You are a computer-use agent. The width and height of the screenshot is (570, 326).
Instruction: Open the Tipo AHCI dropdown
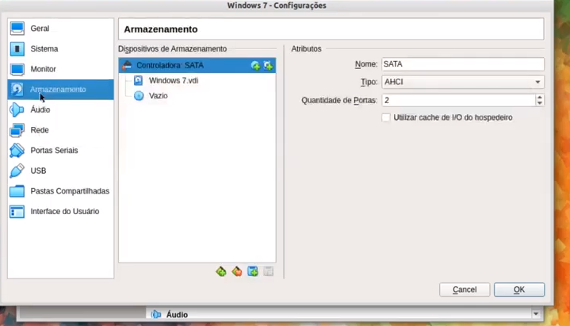point(463,82)
